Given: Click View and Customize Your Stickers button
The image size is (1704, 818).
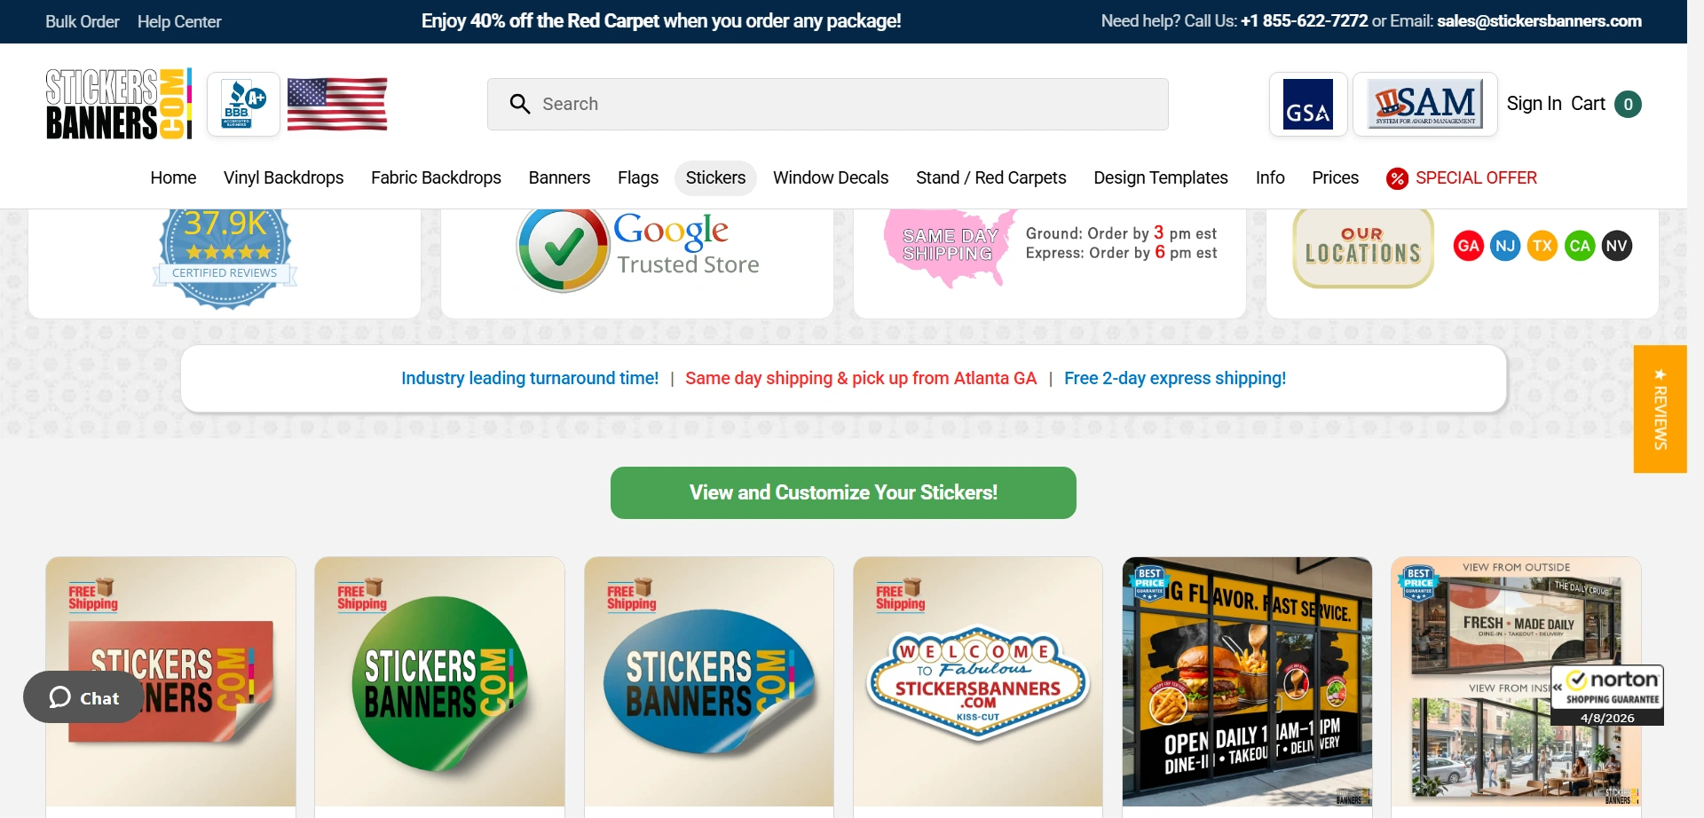Looking at the screenshot, I should [x=843, y=492].
